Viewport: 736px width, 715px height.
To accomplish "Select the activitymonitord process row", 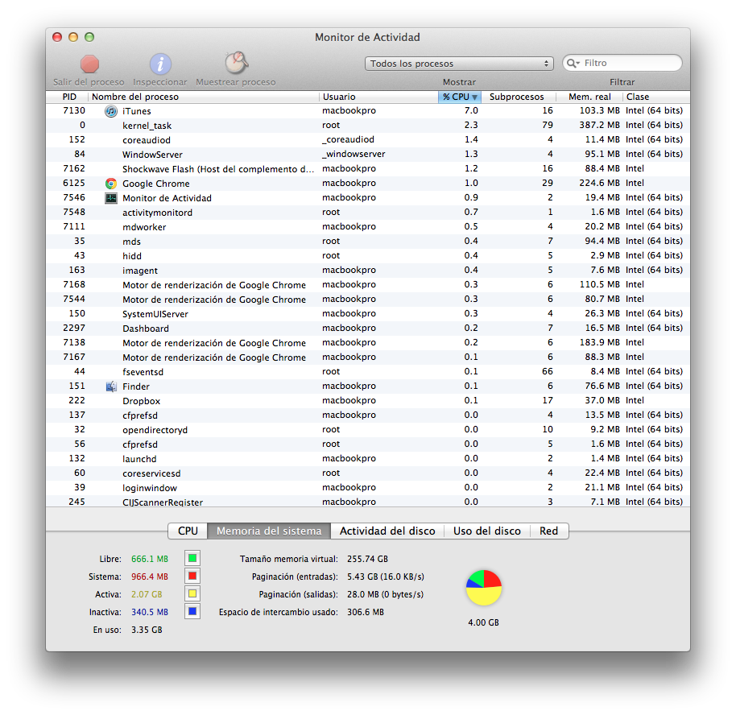I will pyautogui.click(x=368, y=213).
